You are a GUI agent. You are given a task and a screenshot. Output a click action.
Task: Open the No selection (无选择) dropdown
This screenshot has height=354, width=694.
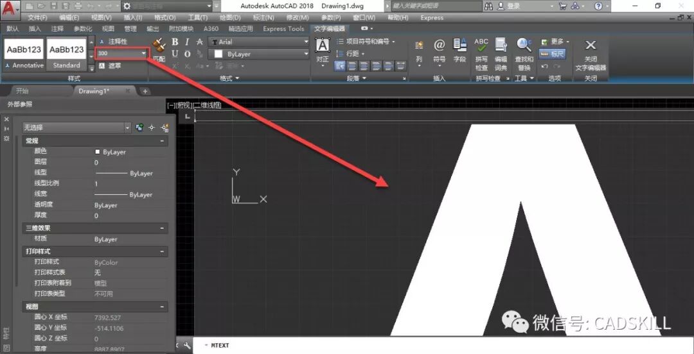[77, 128]
